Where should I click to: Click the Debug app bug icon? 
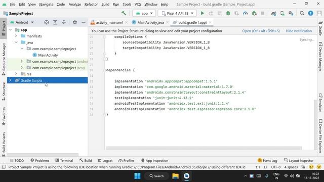[228, 13]
